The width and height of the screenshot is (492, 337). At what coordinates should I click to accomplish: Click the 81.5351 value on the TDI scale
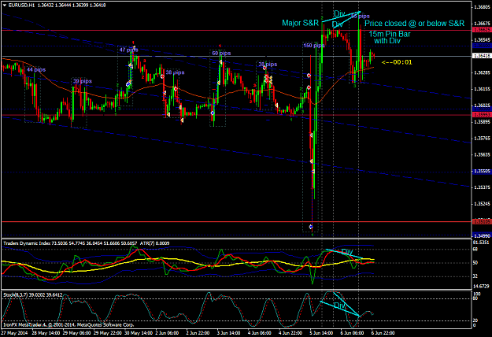481,243
